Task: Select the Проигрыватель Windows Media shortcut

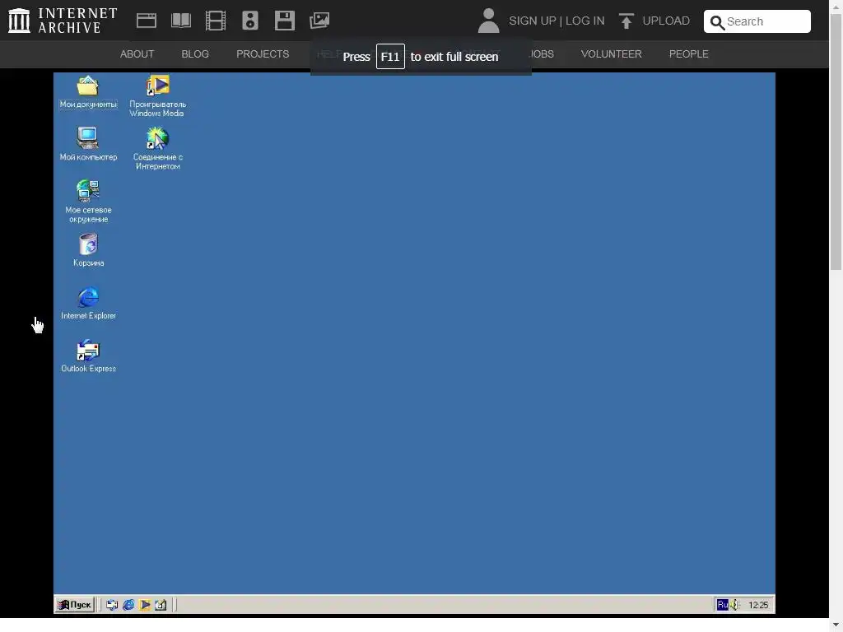Action: pyautogui.click(x=157, y=95)
